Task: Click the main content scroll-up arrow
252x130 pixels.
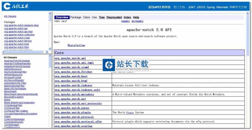Action: point(248,14)
